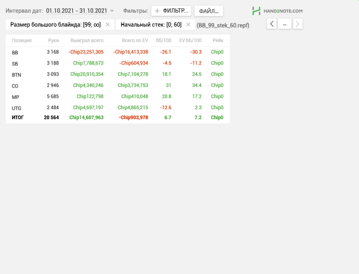Click the Chip3,734,753 EV value
The width and height of the screenshot is (359, 274).
[133, 86]
